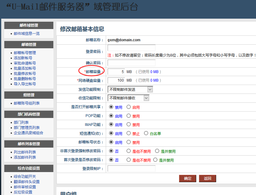256x195 pixels.
Task: Open 导入导出帐号 from the sidebar
Action: (x=25, y=84)
